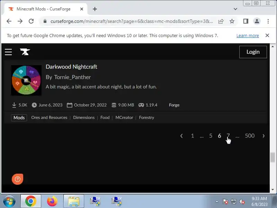
Task: Click the clock icon by June 6, 2023
Action: pos(34,105)
